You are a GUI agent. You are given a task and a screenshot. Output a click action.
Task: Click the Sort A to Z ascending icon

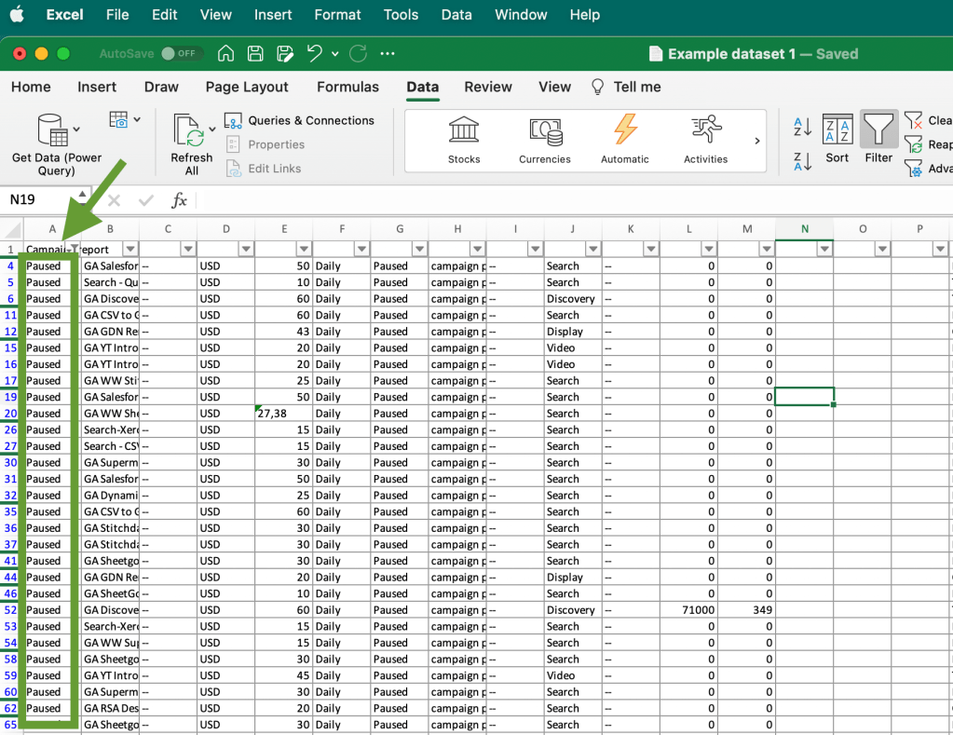(802, 127)
